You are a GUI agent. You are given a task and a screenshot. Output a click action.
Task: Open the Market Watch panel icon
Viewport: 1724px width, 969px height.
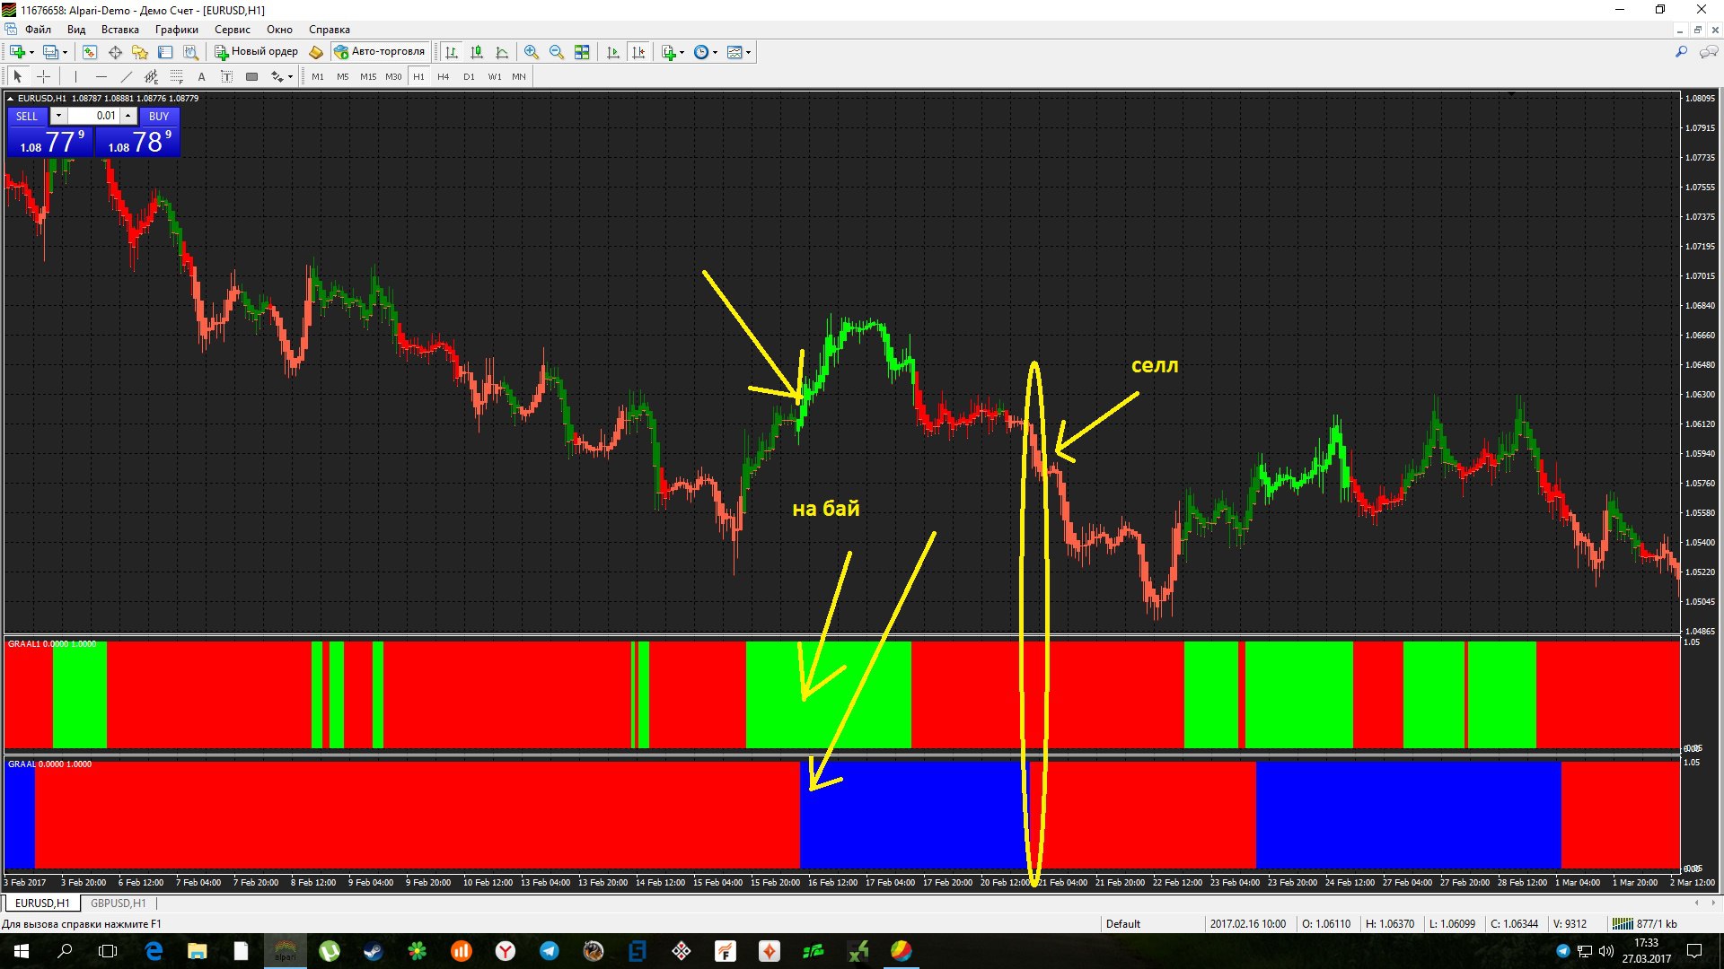90,52
